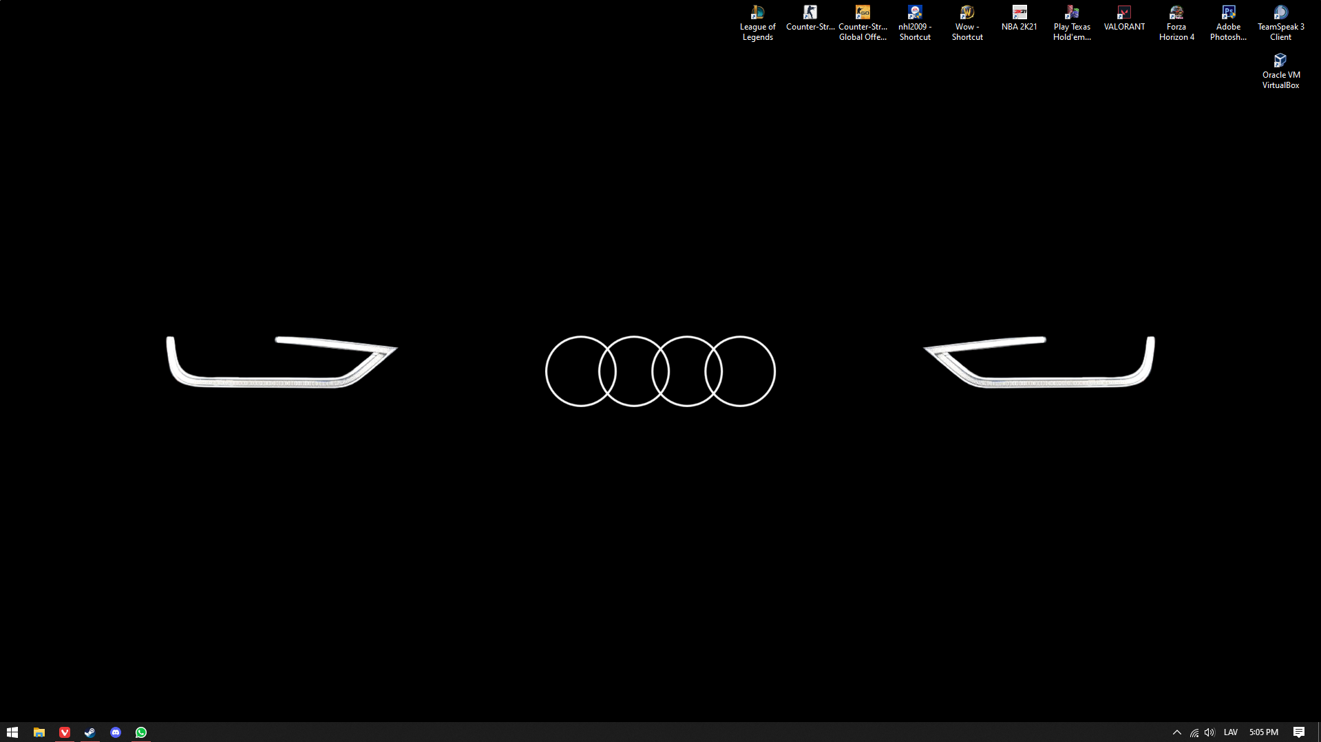
Task: Open the Windows Start menu
Action: tap(12, 732)
